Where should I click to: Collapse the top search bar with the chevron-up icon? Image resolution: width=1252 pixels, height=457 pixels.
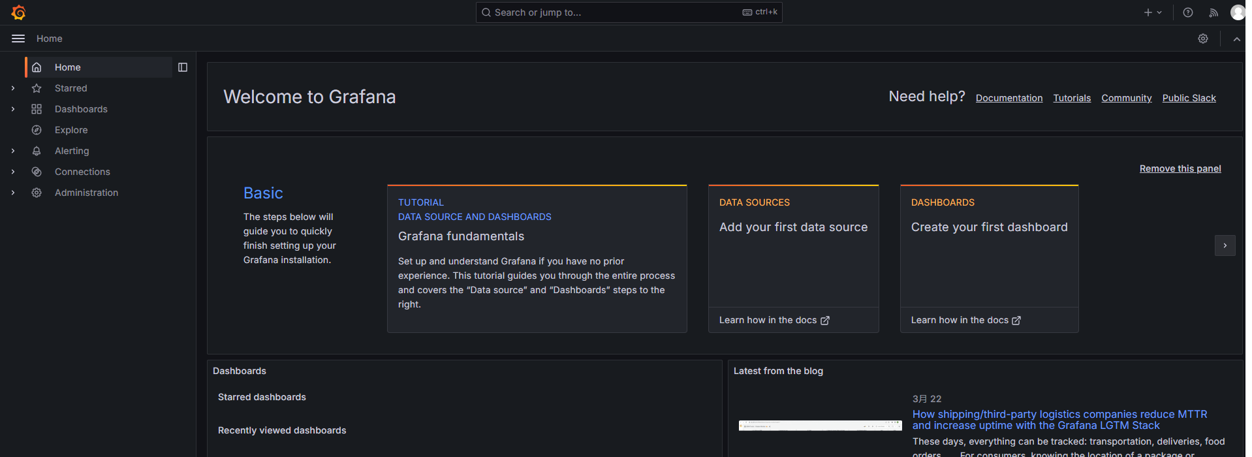(x=1236, y=39)
